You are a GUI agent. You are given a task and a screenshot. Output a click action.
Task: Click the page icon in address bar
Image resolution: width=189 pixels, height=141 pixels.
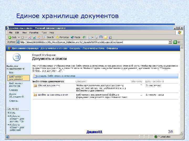[18, 42]
